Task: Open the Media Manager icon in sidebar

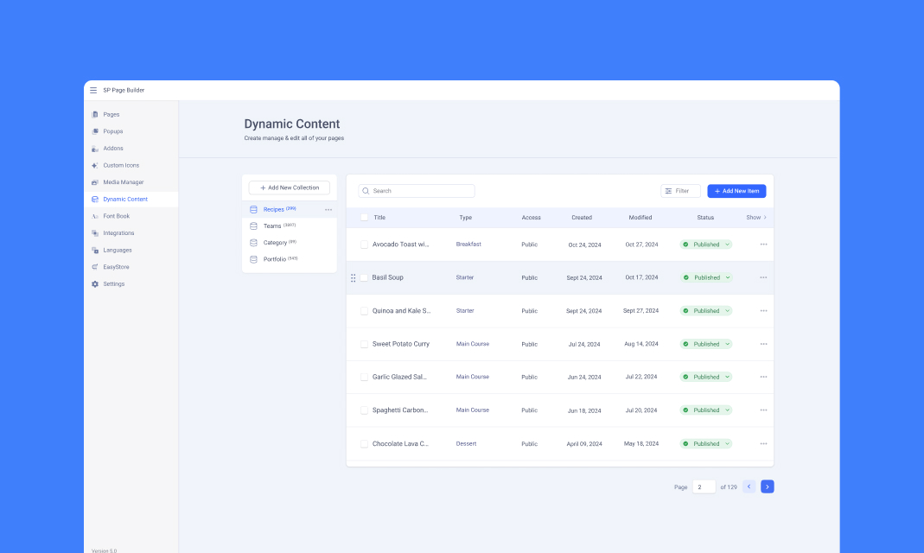Action: tap(95, 182)
